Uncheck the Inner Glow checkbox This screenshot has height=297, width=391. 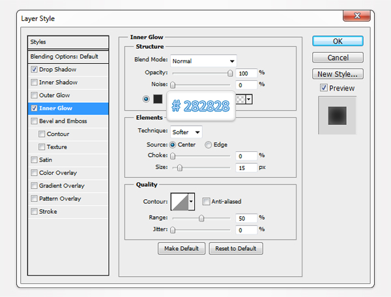point(34,108)
